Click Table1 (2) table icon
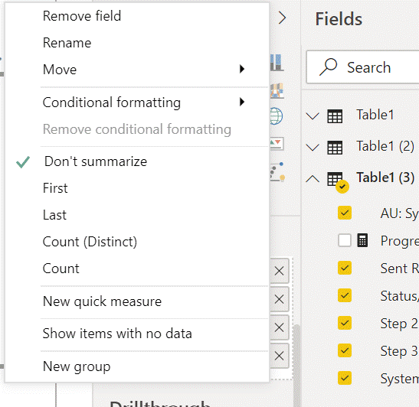 tap(335, 148)
